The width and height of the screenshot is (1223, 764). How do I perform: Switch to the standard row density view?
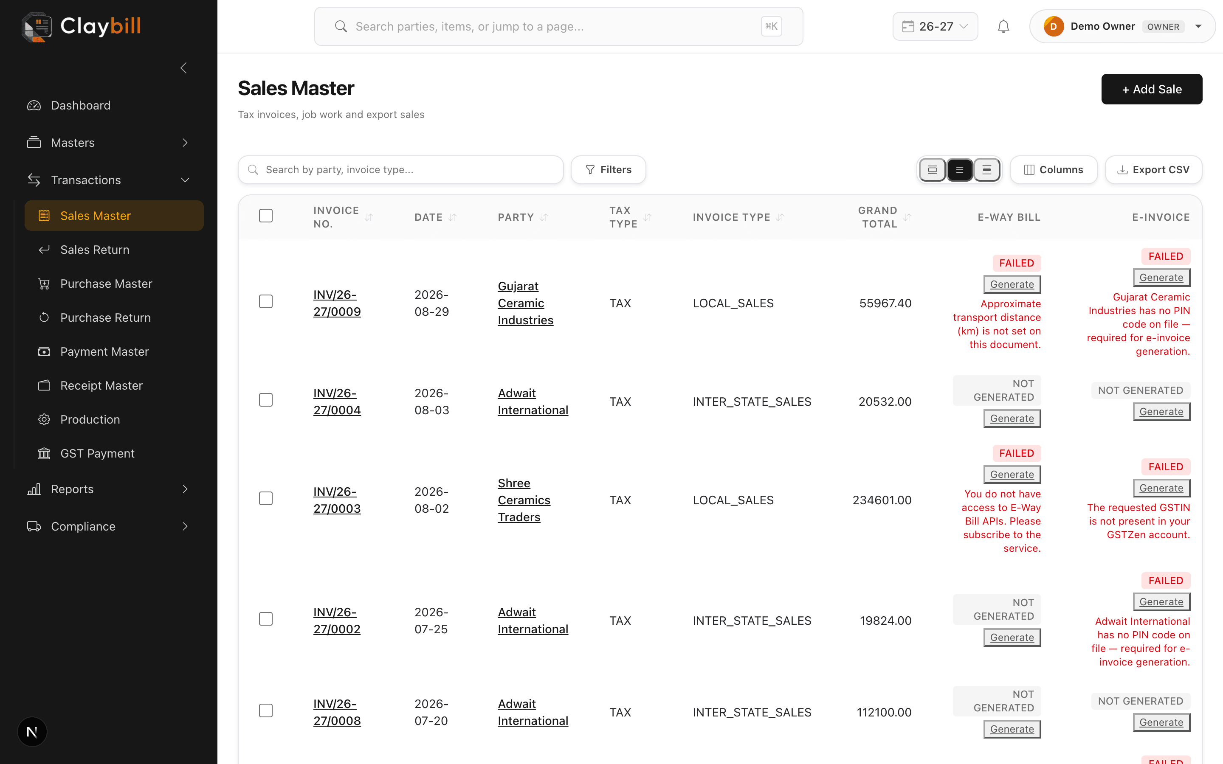(960, 170)
